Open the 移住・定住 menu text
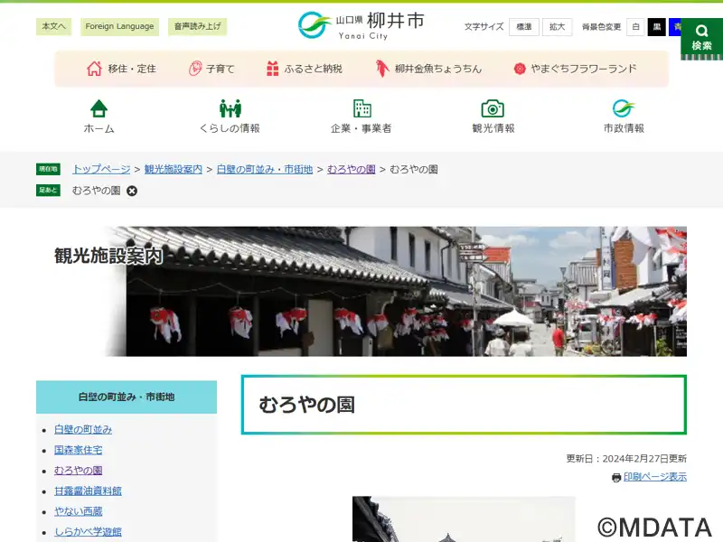Image resolution: width=723 pixels, height=542 pixels. pos(132,69)
